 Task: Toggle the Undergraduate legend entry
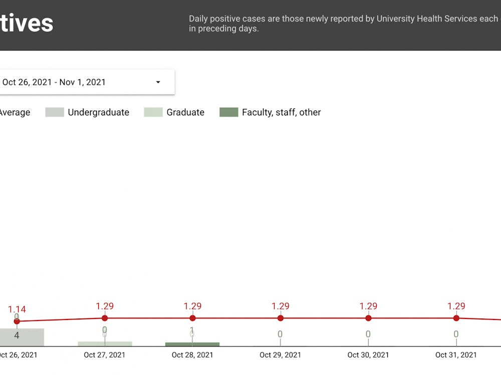click(98, 112)
